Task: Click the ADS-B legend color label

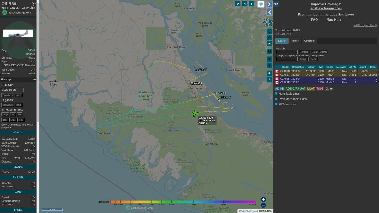Action: pos(279,89)
